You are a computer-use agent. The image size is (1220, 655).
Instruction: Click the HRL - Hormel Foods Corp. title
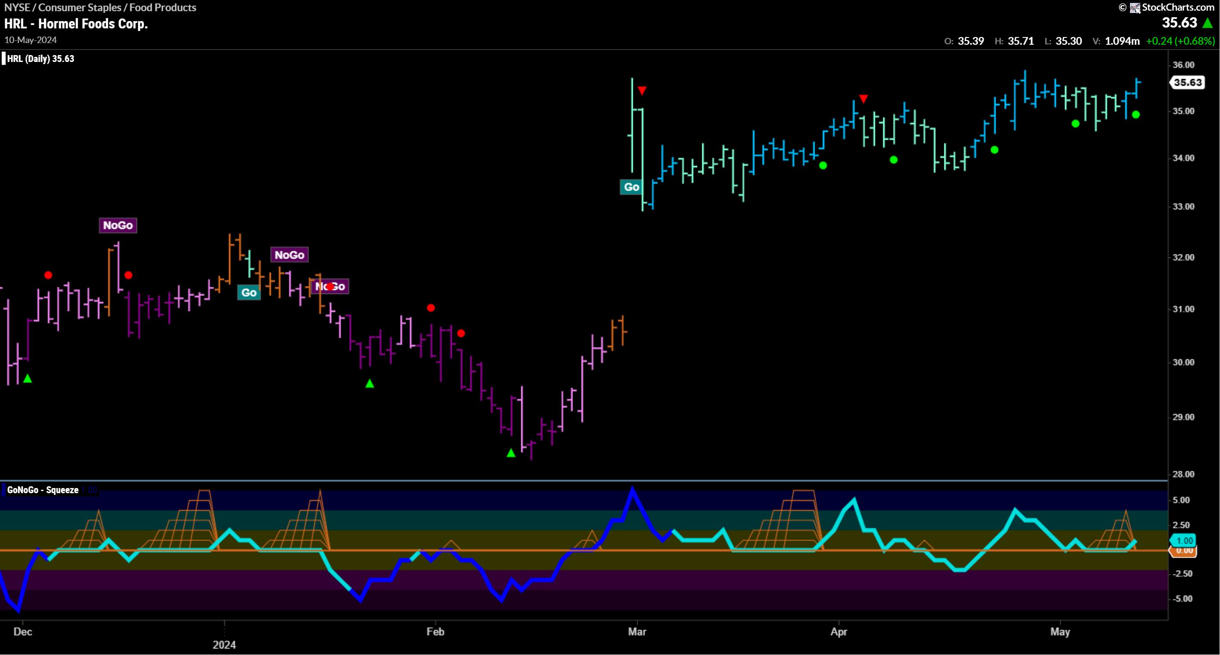(x=76, y=24)
